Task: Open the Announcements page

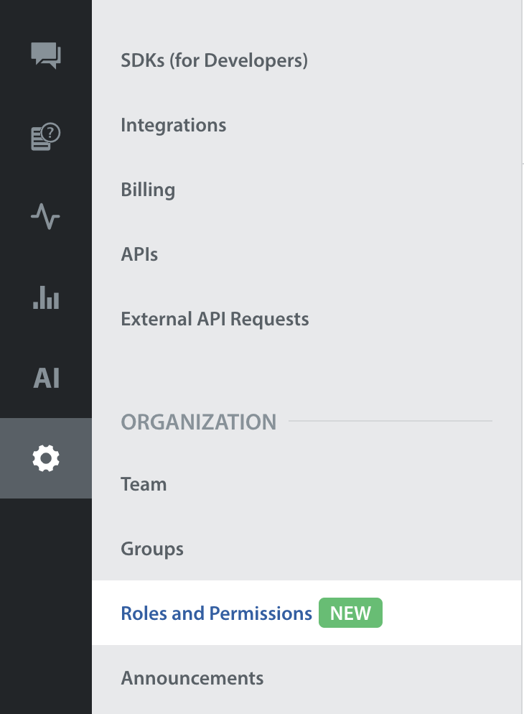Action: click(192, 678)
